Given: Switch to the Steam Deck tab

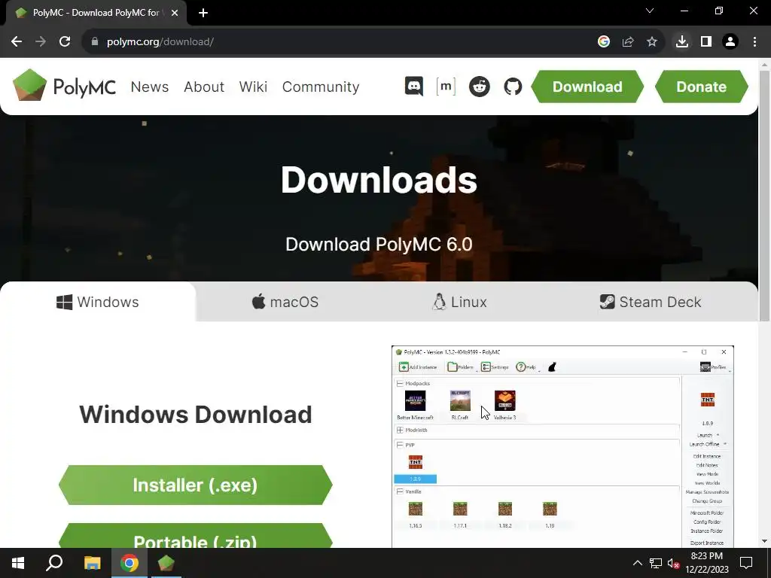Looking at the screenshot, I should pyautogui.click(x=651, y=302).
